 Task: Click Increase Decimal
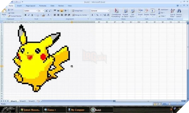105,15
